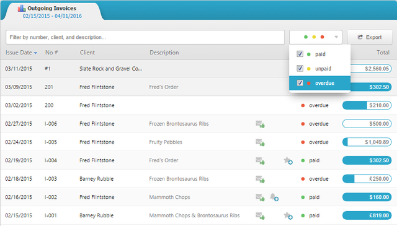Sort by the Total column header

(x=383, y=53)
